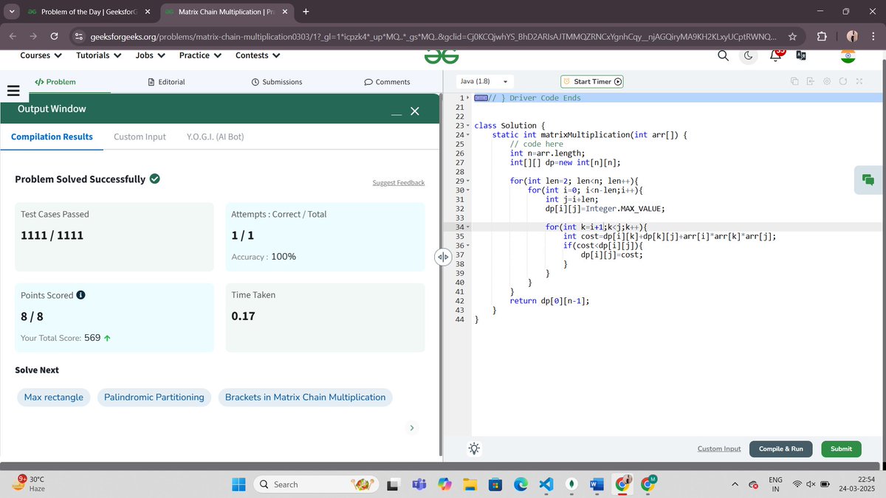Expand the Practice menu
Screen dimensions: 886x498
200,55
